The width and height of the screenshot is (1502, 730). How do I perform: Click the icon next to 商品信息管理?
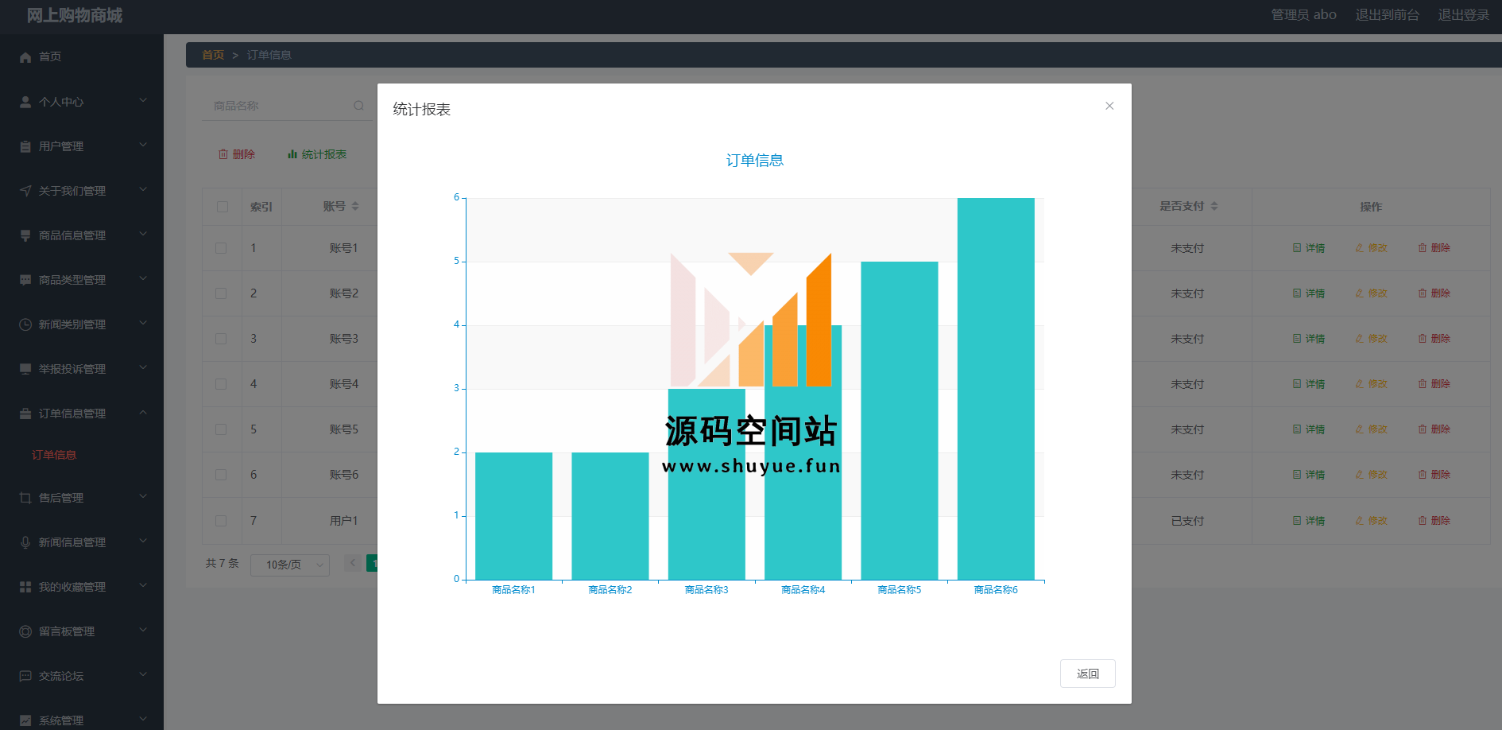coord(25,235)
